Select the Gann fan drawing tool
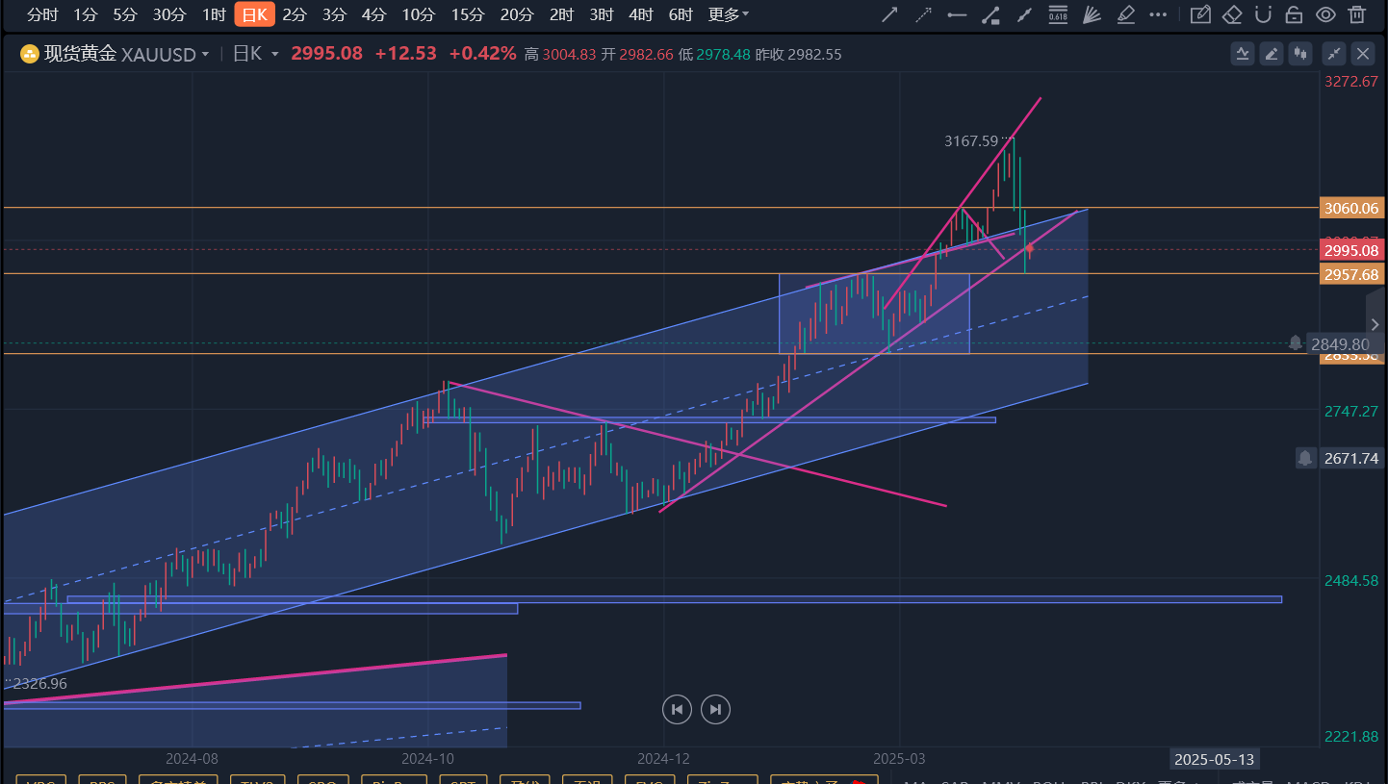 (1091, 14)
